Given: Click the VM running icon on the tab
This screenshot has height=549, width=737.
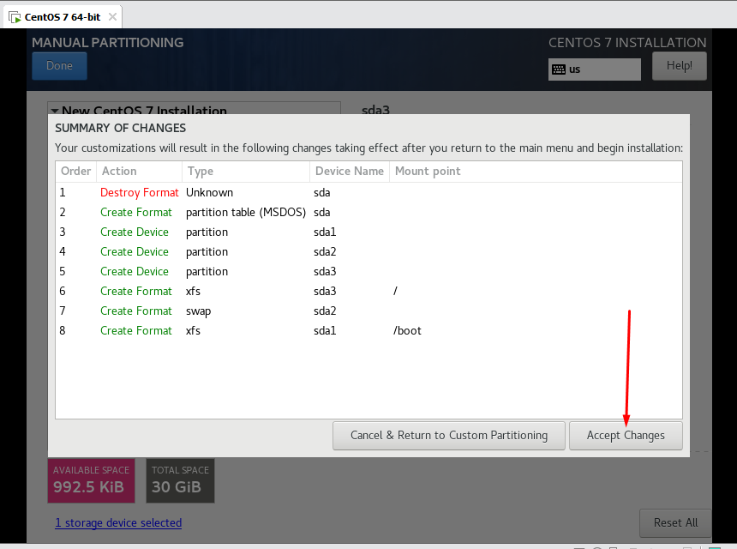Looking at the screenshot, I should click(x=15, y=17).
